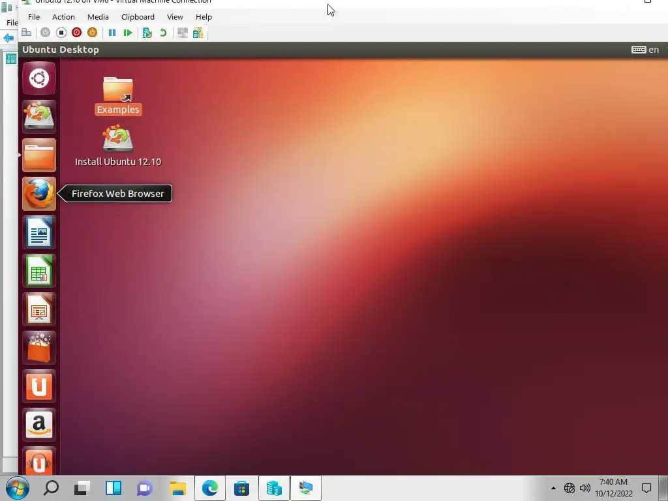Select the Examples folder on the desktop
This screenshot has width=668, height=501.
point(118,96)
